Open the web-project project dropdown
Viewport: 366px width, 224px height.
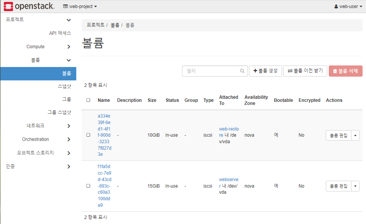[x=80, y=7]
